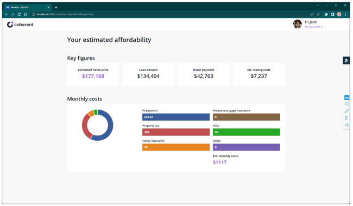Select the pencil edit icon in side toolbar
This screenshot has width=353, height=206.
coord(346,111)
